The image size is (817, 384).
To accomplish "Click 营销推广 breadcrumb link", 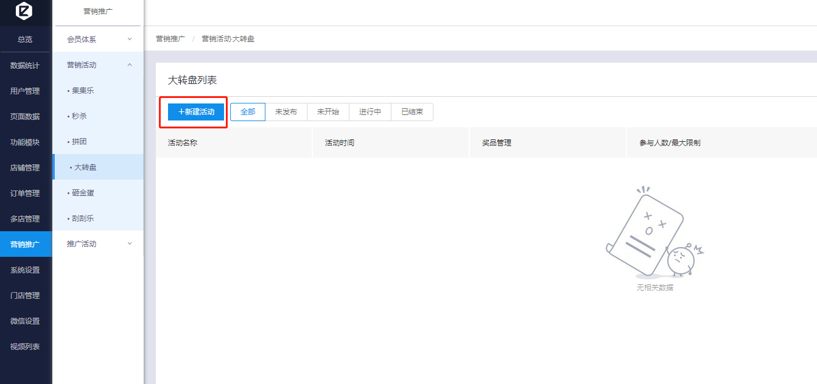I will (x=170, y=39).
